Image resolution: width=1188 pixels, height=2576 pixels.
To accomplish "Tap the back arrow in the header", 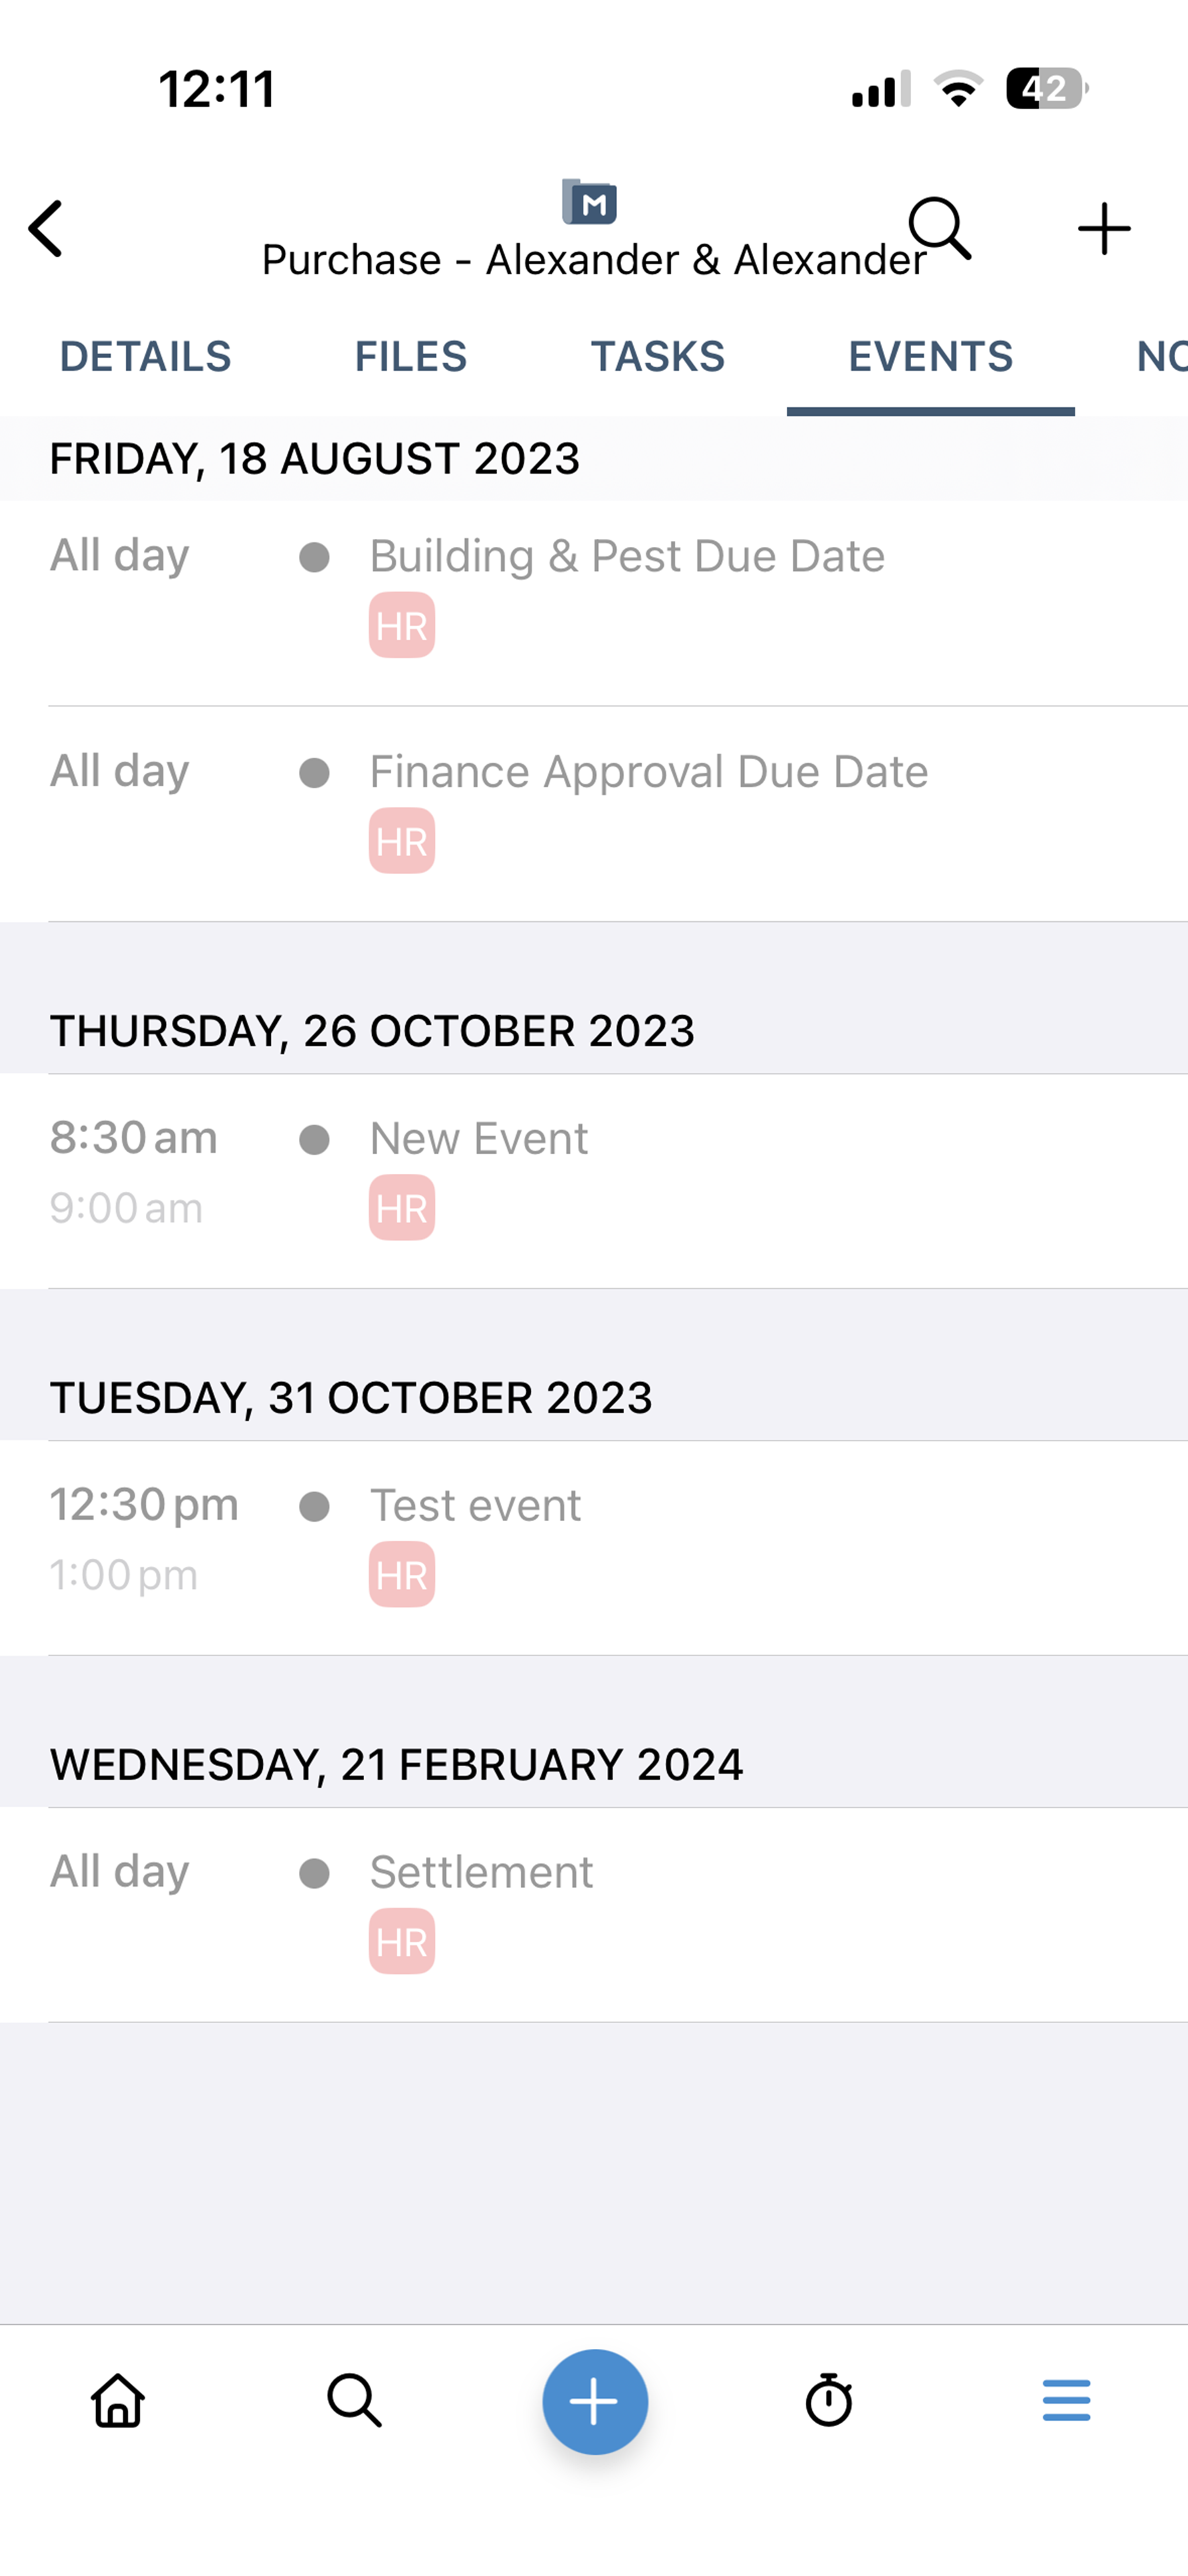I will 46,229.
